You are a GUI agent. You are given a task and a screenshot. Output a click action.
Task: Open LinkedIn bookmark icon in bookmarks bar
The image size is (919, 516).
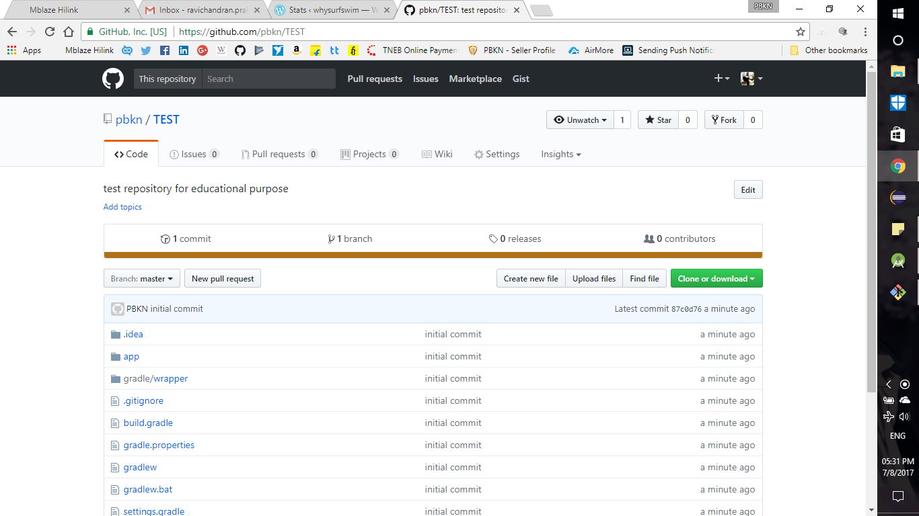pyautogui.click(x=184, y=50)
